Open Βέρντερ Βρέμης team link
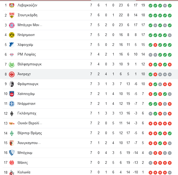178x175 pixels. [x=30, y=133]
